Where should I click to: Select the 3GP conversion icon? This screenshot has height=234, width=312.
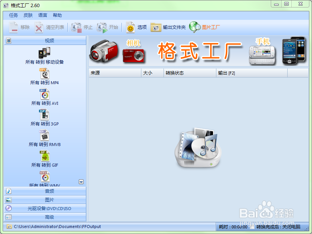(x=44, y=115)
